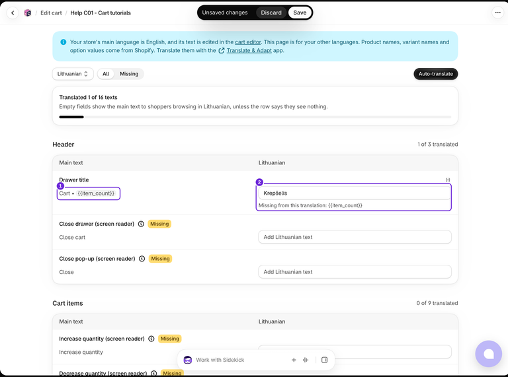Click 'Missing from this translation' warning
The height and width of the screenshot is (377, 508).
click(310, 205)
